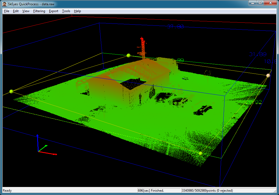
Task: Grab the green sphere handle at left edge
Action: coord(11,91)
